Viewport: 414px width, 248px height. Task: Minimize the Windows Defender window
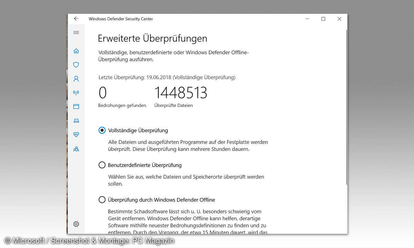pyautogui.click(x=307, y=19)
